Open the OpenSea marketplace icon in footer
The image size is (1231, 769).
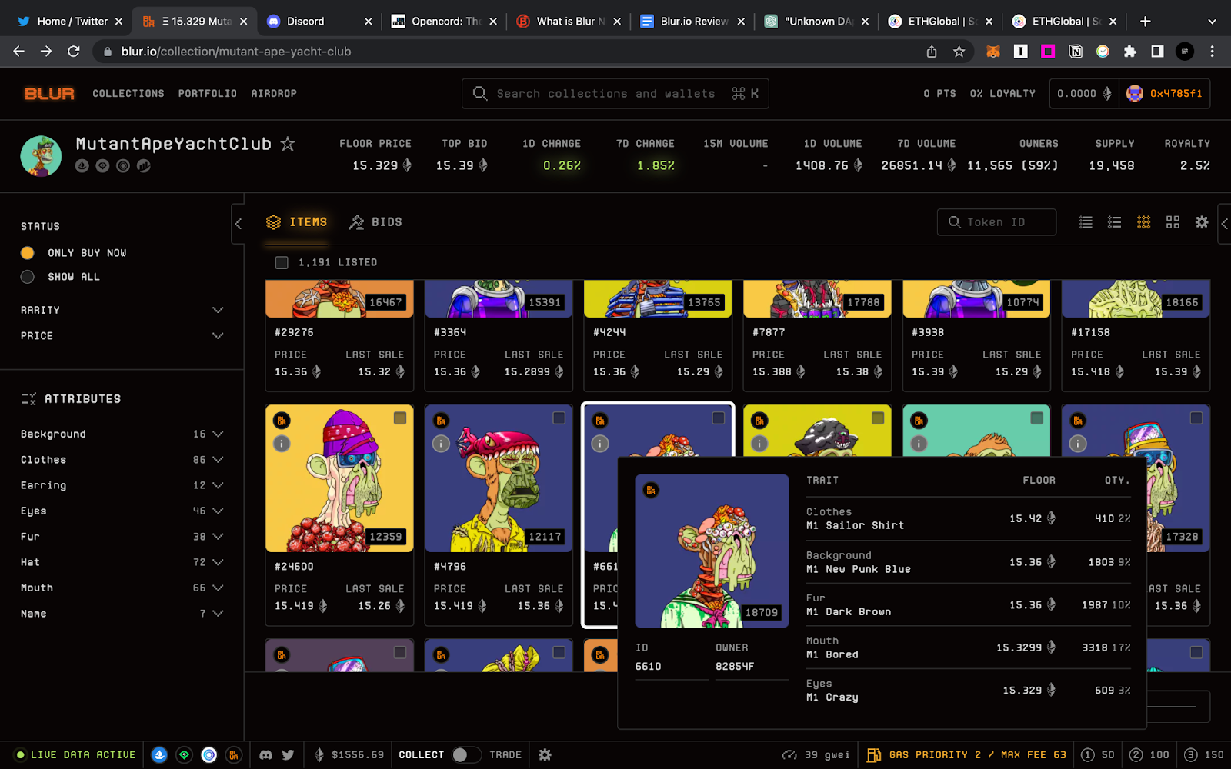(159, 755)
